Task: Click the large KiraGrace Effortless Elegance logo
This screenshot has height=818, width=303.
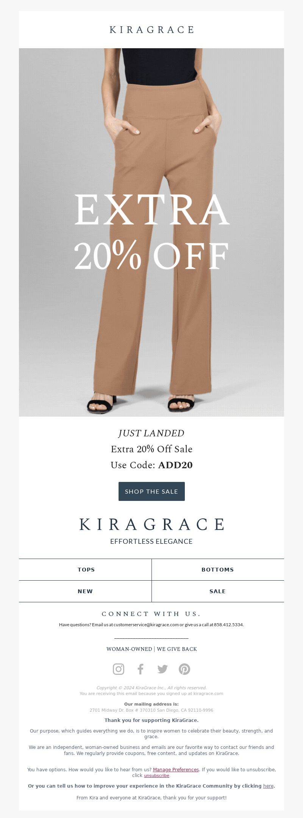Action: (151, 531)
